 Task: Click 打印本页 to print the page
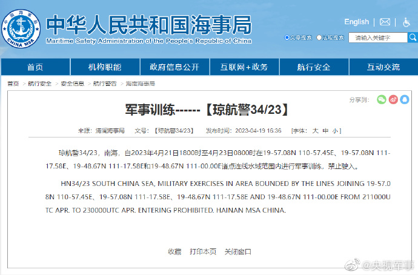point(202,251)
